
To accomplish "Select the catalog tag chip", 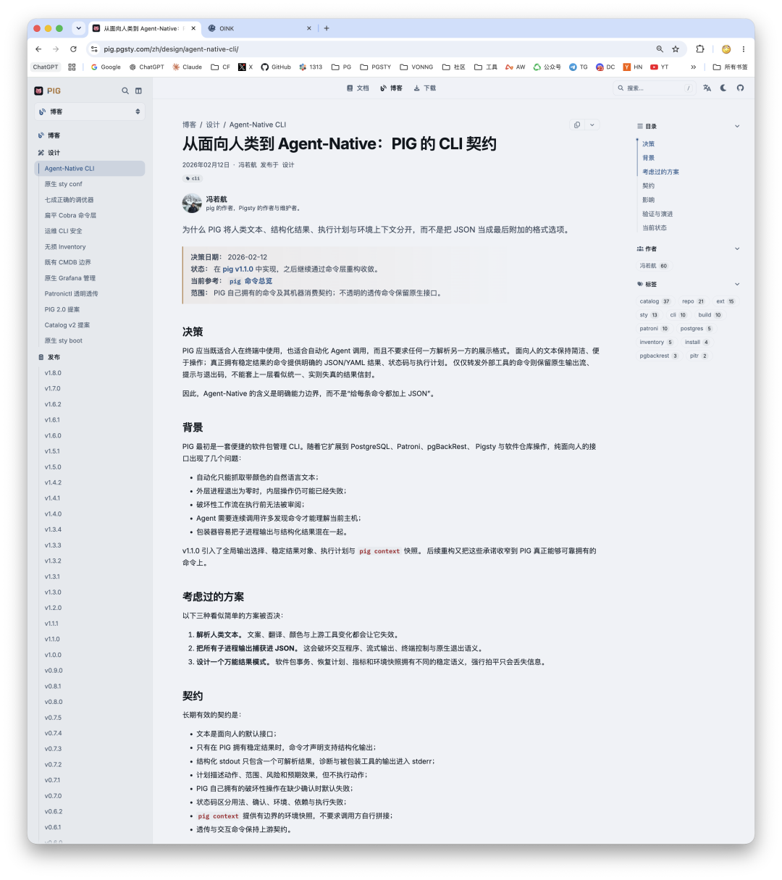I will coord(655,301).
